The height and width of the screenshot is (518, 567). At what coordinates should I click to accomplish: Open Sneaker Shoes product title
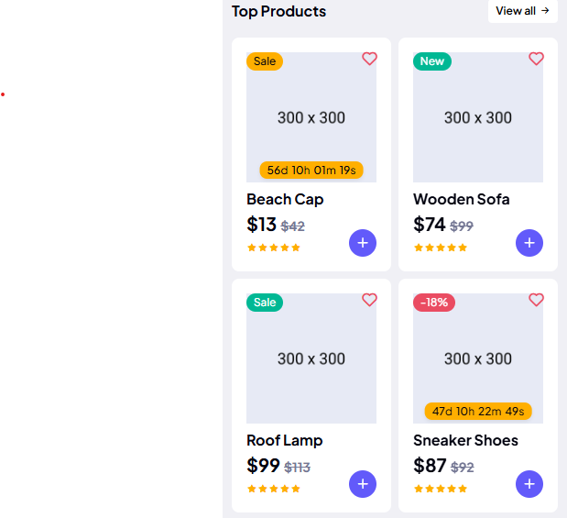pyautogui.click(x=465, y=440)
